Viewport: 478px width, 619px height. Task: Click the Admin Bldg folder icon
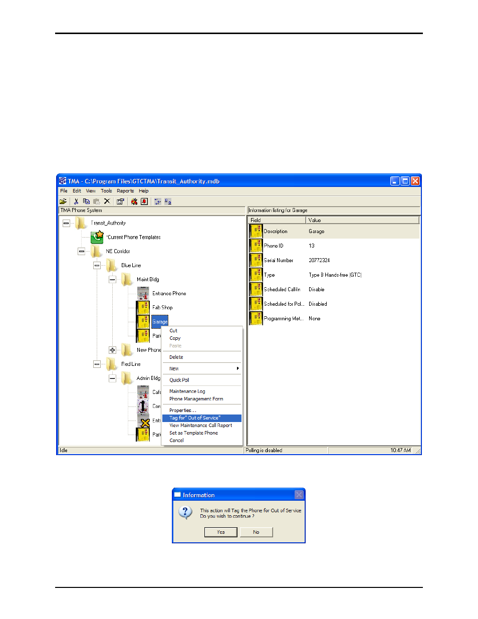pos(127,378)
